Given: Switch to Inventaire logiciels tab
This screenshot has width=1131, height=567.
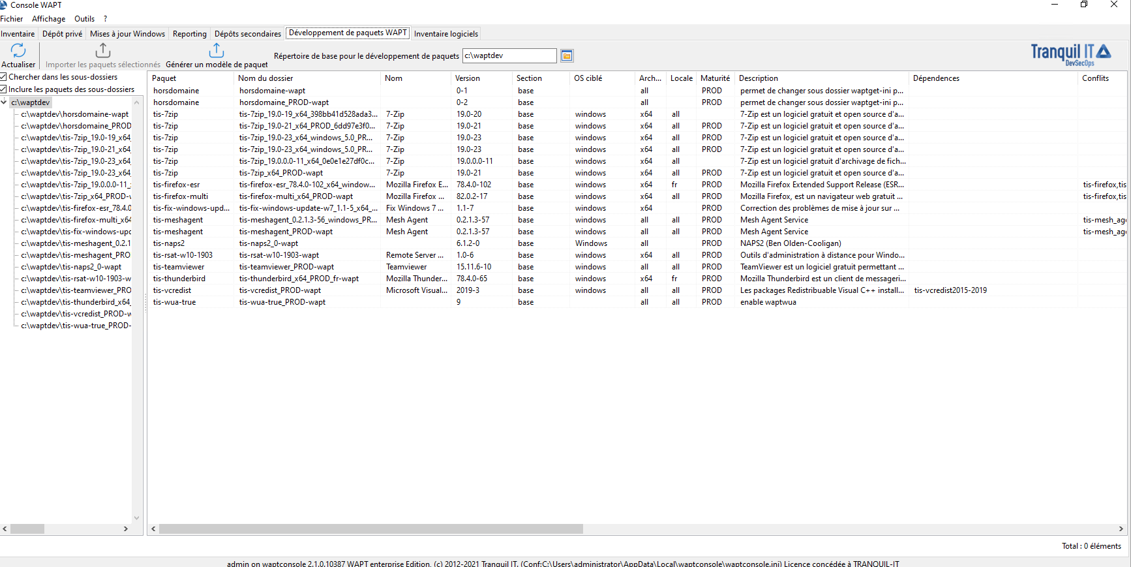Looking at the screenshot, I should point(446,34).
